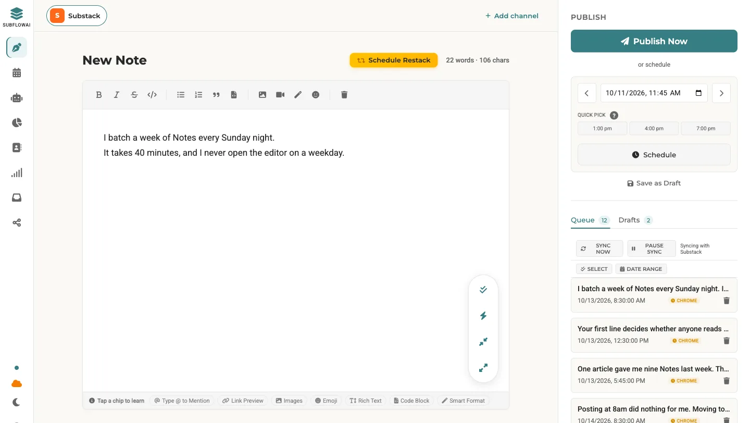The image size is (750, 423).
Task: Clear the note with toolbar trash icon
Action: tap(344, 95)
